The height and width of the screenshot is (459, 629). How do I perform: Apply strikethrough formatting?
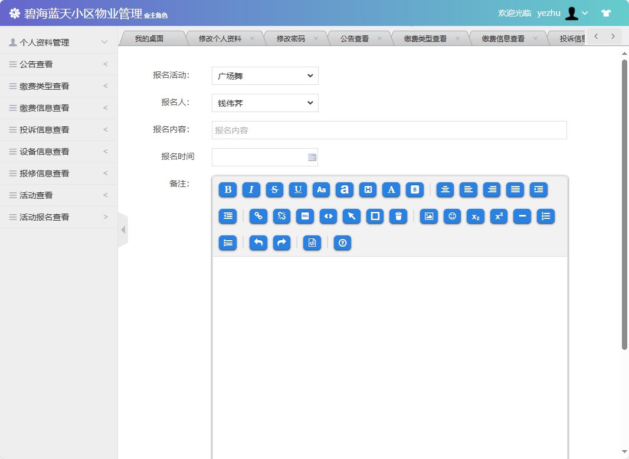(x=274, y=190)
